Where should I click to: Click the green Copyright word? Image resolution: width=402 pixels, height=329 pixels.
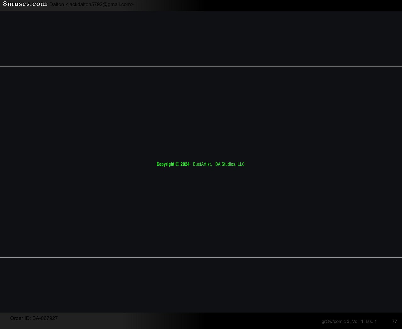(x=166, y=164)
